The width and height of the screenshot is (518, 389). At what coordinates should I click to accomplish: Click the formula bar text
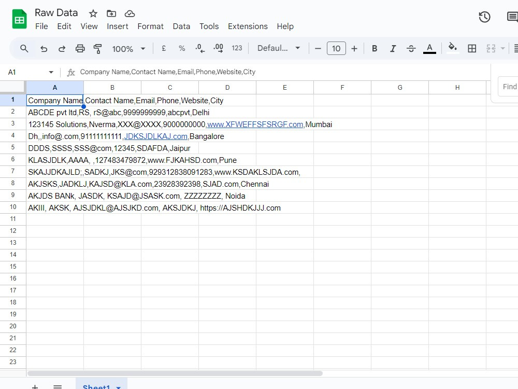point(167,72)
